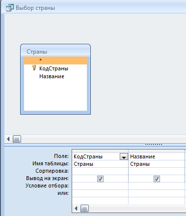Click Страны table name under Название
The image size is (186, 216).
[x=157, y=164]
